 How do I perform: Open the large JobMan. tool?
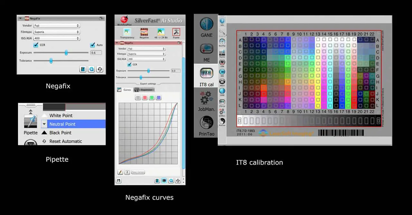click(206, 98)
